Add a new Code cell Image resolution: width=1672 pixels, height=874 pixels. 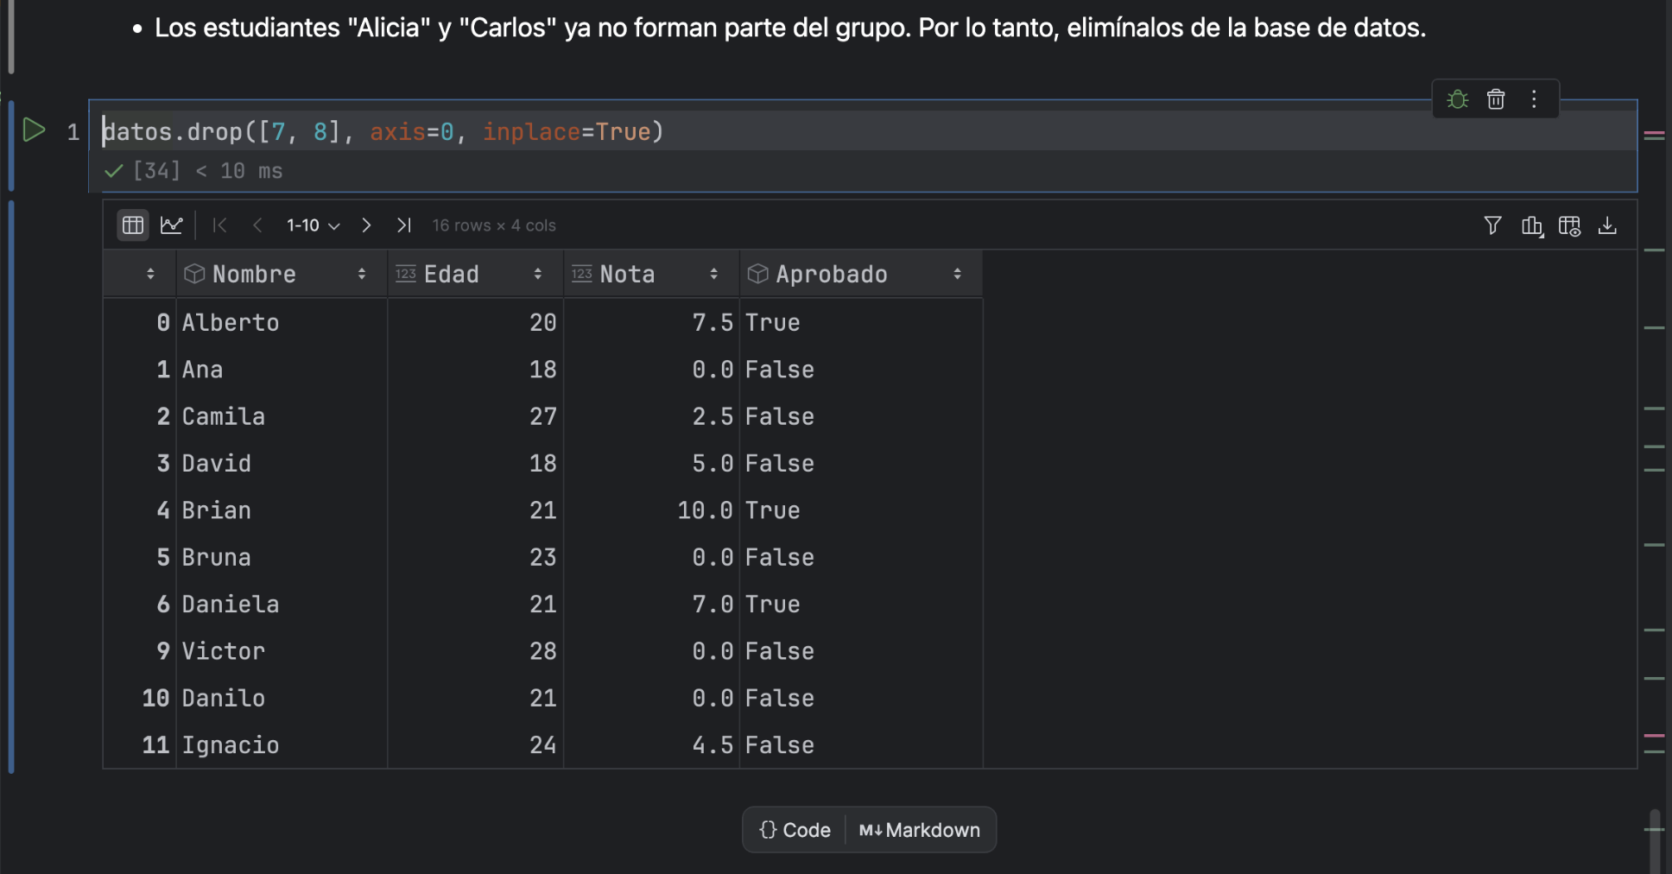[x=795, y=830]
